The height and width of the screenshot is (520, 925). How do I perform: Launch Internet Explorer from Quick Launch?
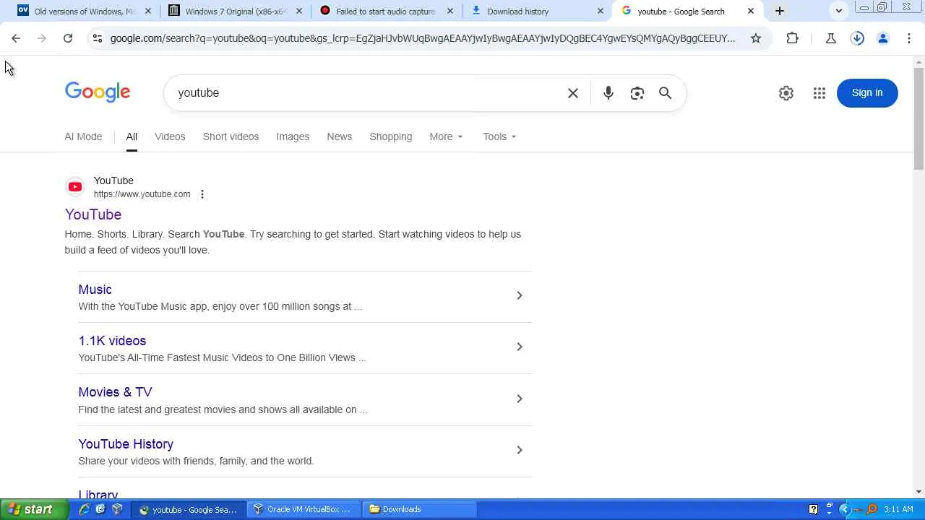(85, 509)
